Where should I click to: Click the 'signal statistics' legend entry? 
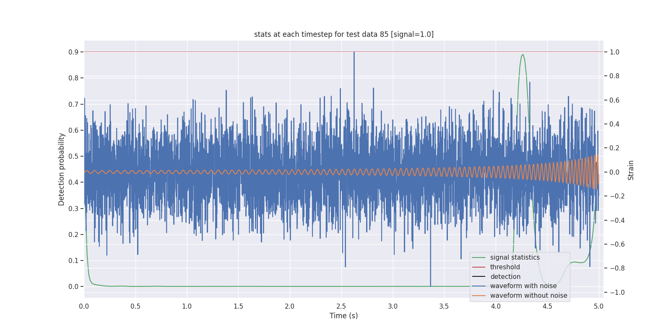coord(515,258)
